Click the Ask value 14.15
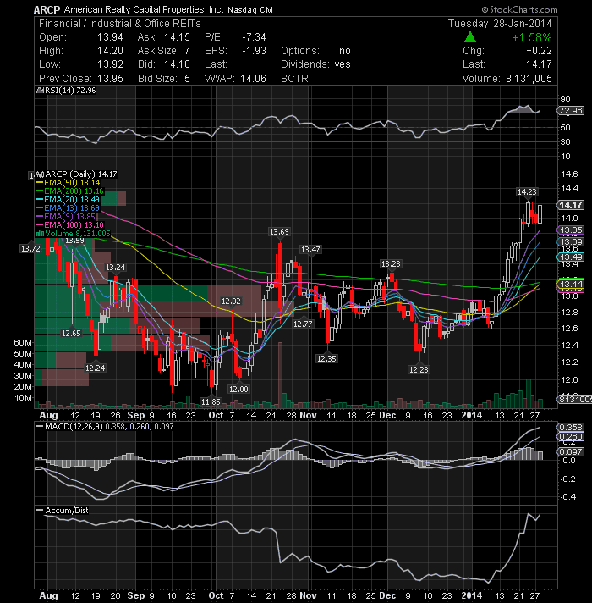Viewport: 592px width, 603px height. pyautogui.click(x=177, y=37)
